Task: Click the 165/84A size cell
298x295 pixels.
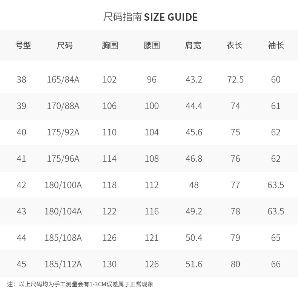Action: (63, 79)
